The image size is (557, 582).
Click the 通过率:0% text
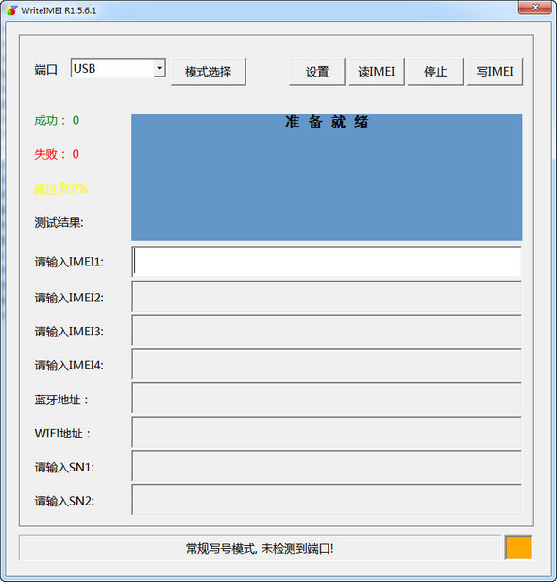[x=61, y=189]
